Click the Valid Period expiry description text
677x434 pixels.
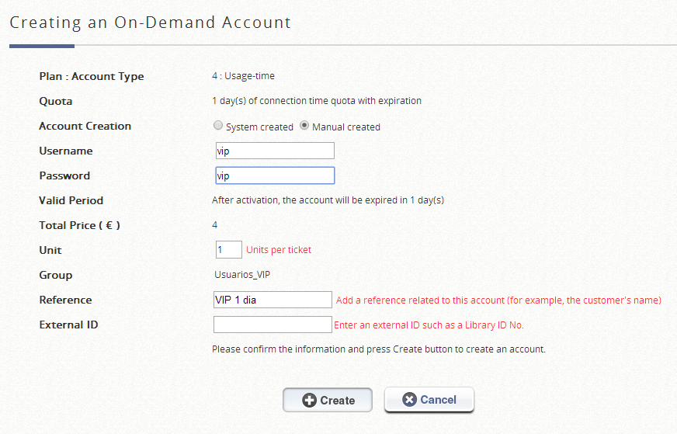pyautogui.click(x=328, y=200)
